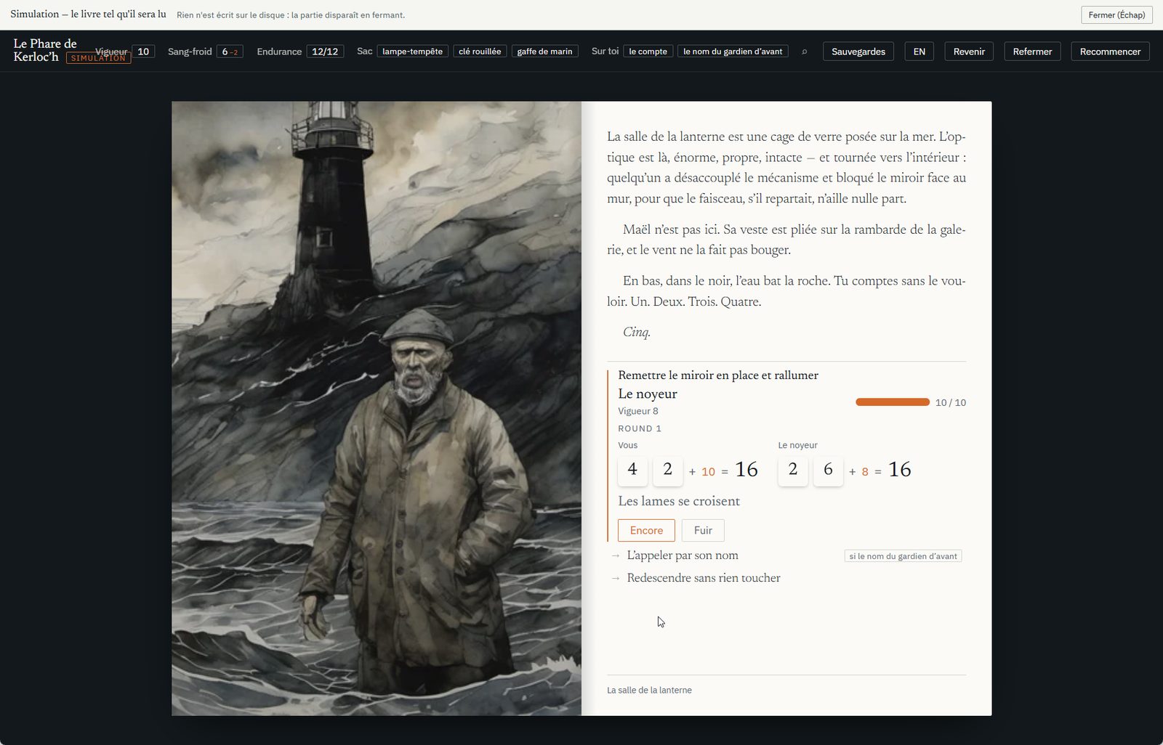Click the Revenir button

coord(969,52)
